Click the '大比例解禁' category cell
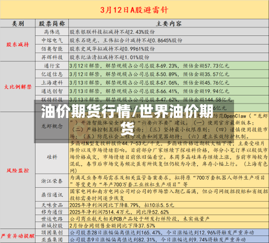The image size is (269, 243). pyautogui.click(x=18, y=87)
